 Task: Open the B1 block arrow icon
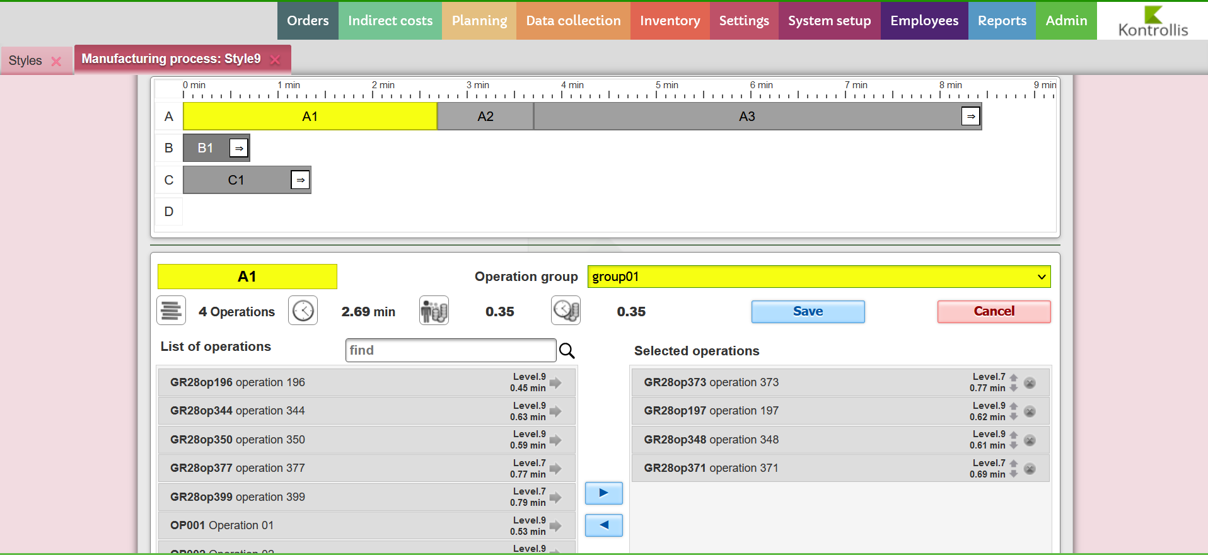click(238, 148)
